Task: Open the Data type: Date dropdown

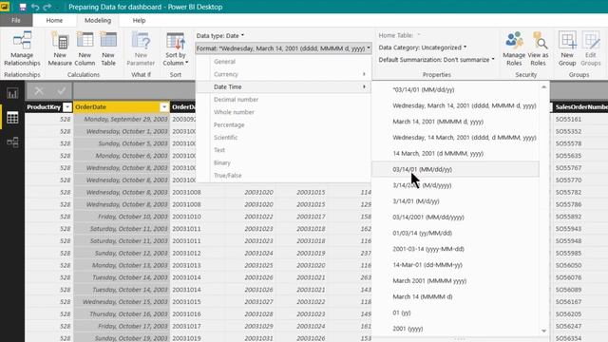Action: coord(220,36)
